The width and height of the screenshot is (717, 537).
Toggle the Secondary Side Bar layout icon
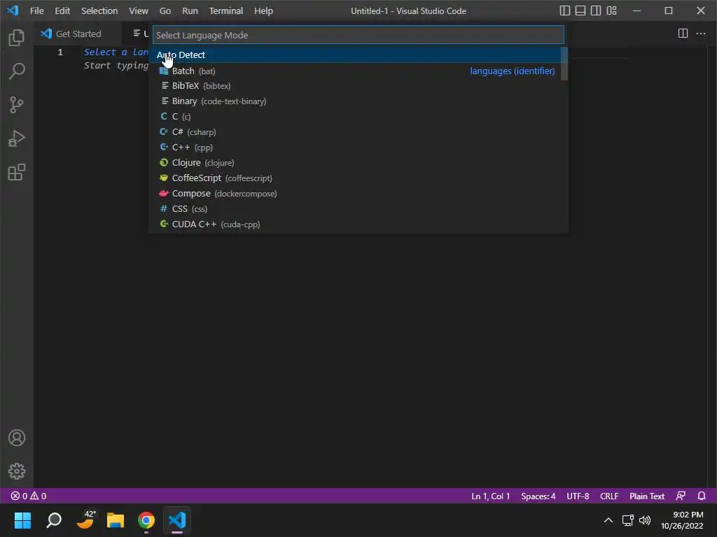coord(596,10)
